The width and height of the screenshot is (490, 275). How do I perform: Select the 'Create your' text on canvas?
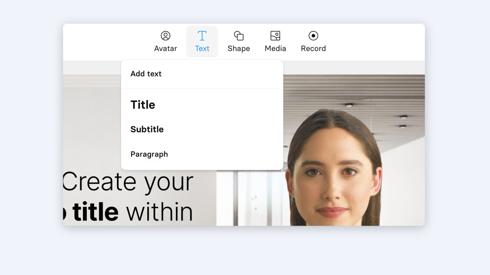point(128,182)
